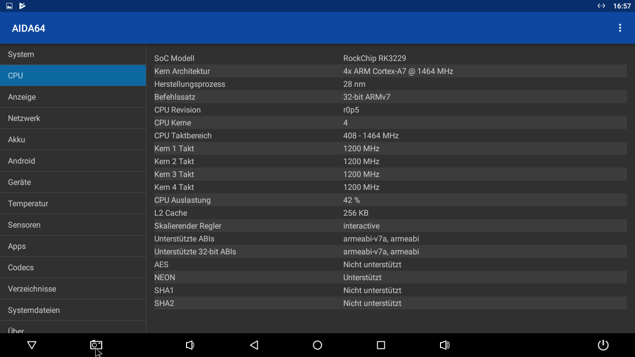This screenshot has height=357, width=635.
Task: Tap the AIDA64 app title
Action: pyautogui.click(x=29, y=28)
